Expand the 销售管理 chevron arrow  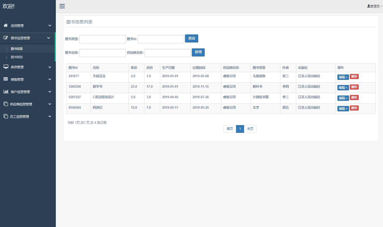click(x=50, y=79)
